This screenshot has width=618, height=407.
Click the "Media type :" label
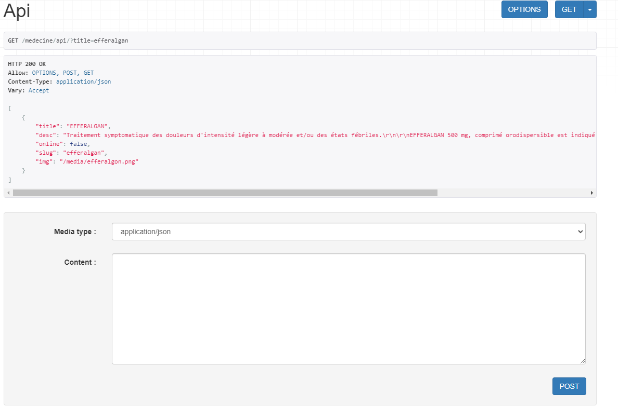(75, 232)
